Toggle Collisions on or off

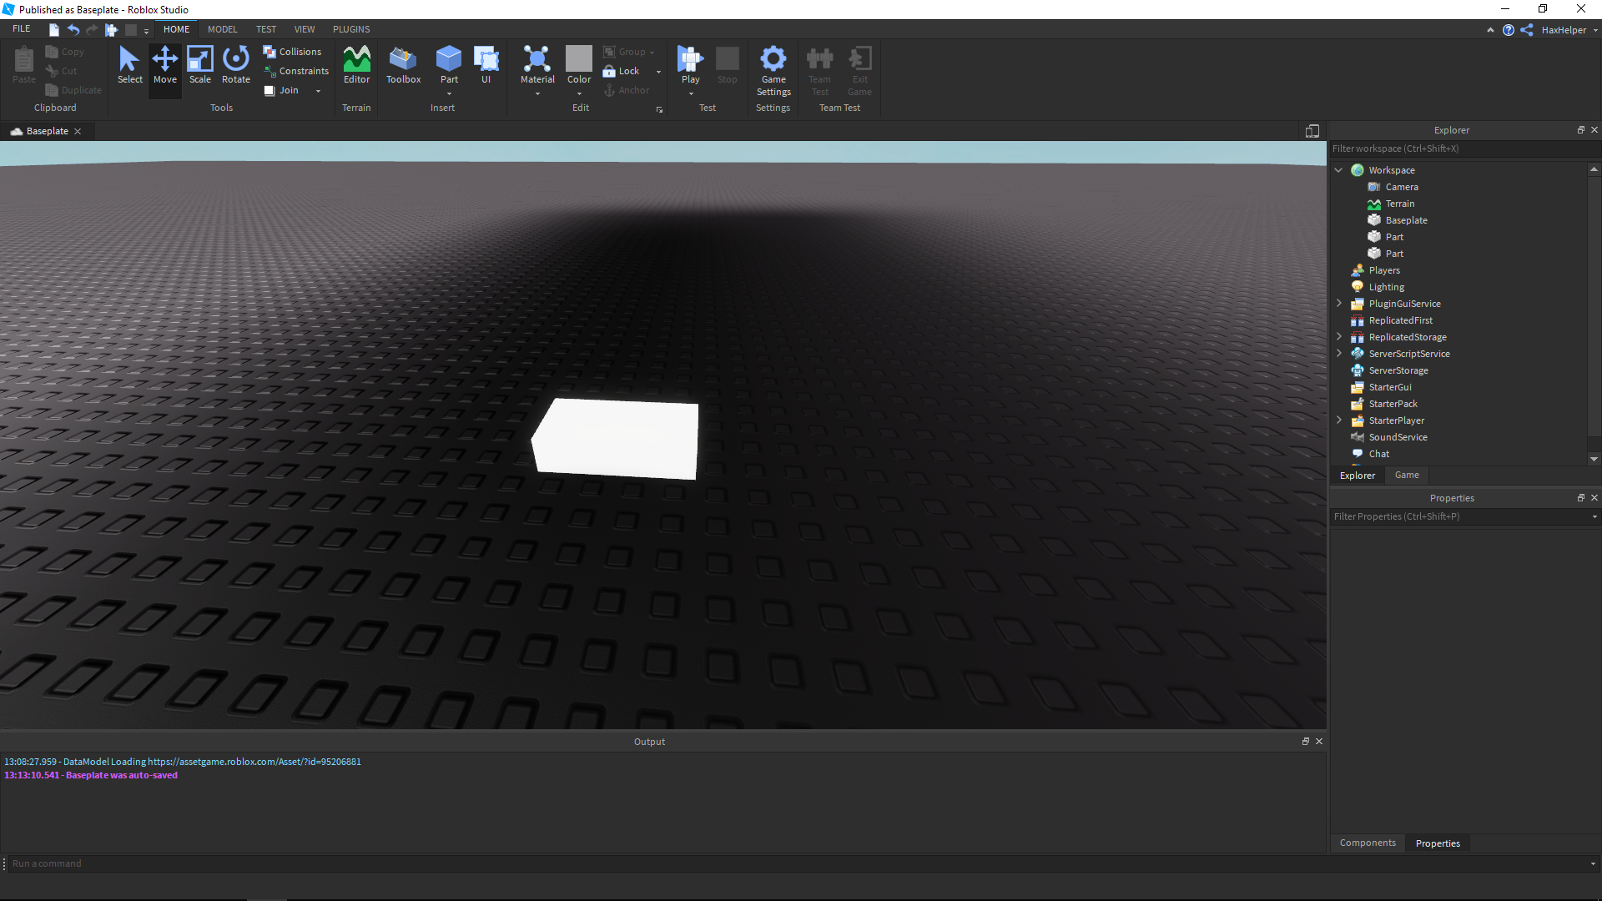pos(293,52)
